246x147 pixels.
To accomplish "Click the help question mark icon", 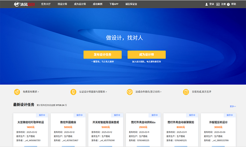I will [x=228, y=4].
